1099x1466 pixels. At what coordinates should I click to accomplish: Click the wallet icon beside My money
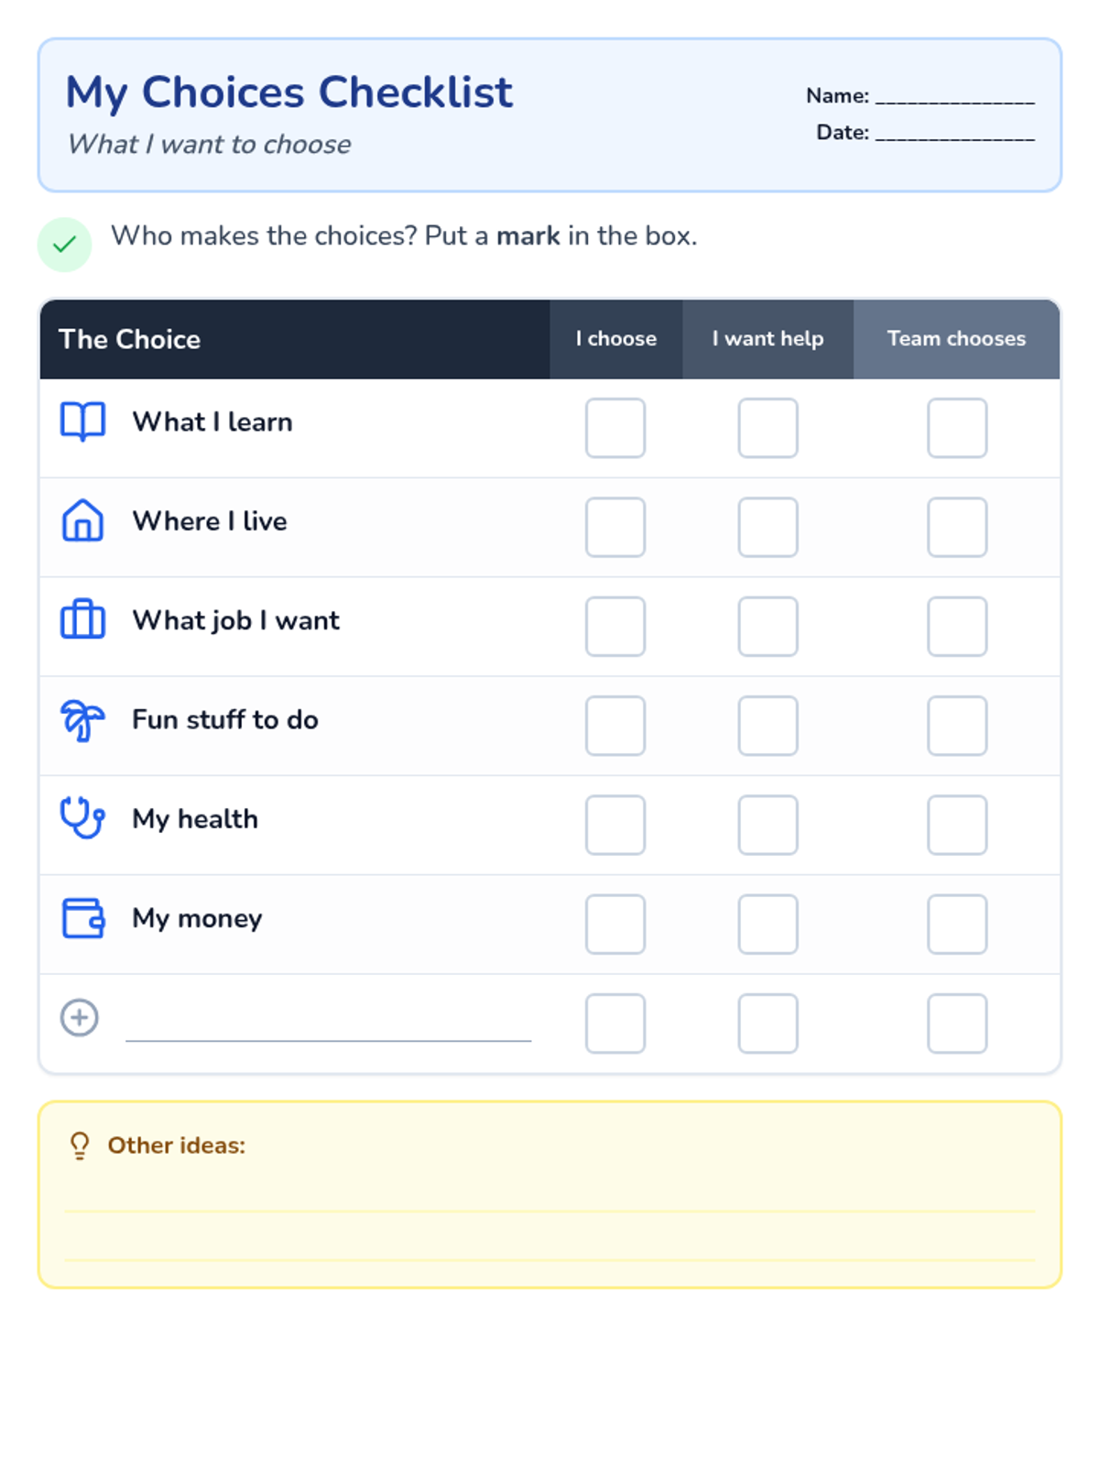point(82,917)
